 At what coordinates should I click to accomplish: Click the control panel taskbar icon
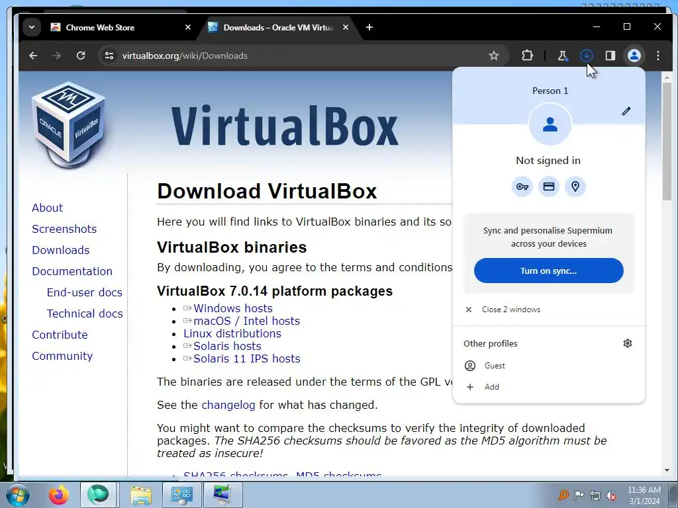tap(182, 495)
